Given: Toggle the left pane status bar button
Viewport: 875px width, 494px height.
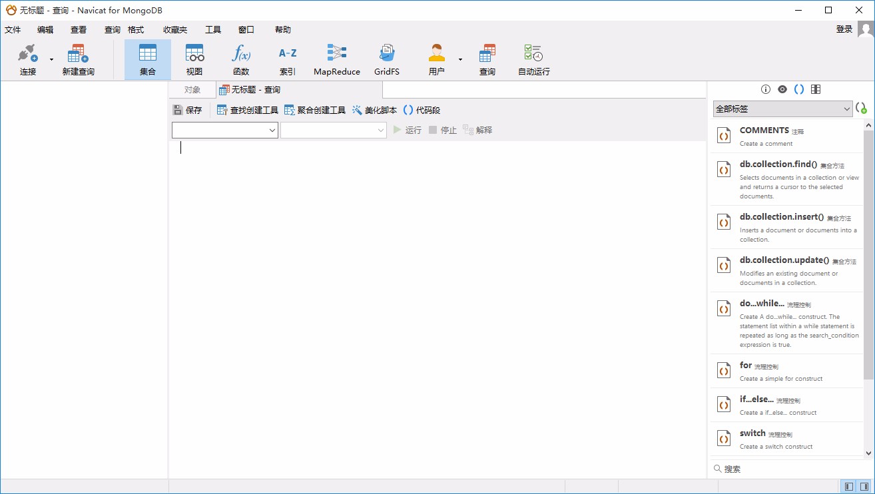Looking at the screenshot, I should click(849, 487).
